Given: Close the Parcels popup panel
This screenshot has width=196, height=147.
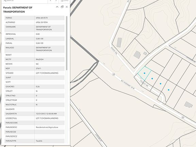Looking at the screenshot, I should [x=67, y=7].
